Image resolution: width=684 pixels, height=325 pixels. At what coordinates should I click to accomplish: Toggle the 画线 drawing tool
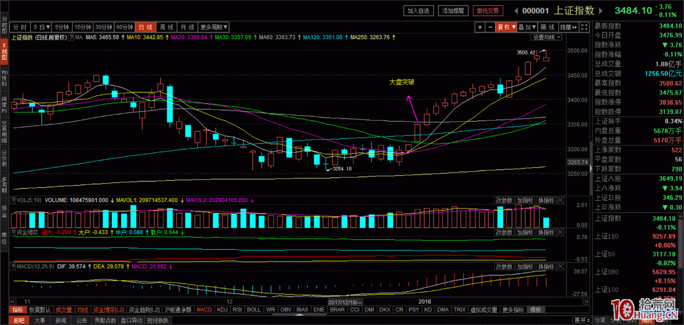547,27
